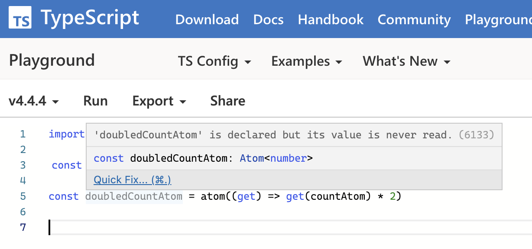The image size is (532, 249).
Task: Open the Playground nav link
Action: point(498,19)
